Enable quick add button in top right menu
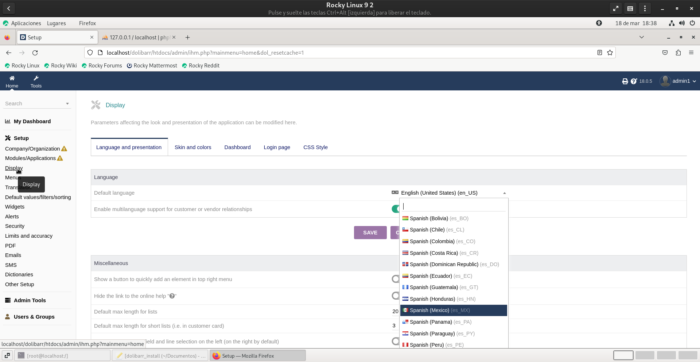 coord(396,279)
